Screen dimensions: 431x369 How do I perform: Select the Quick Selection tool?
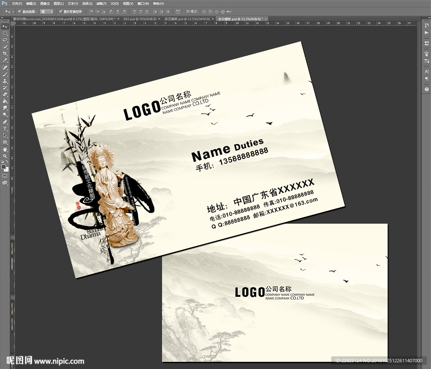(x=5, y=47)
